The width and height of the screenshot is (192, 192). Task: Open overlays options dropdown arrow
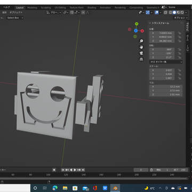pyautogui.click(x=161, y=12)
